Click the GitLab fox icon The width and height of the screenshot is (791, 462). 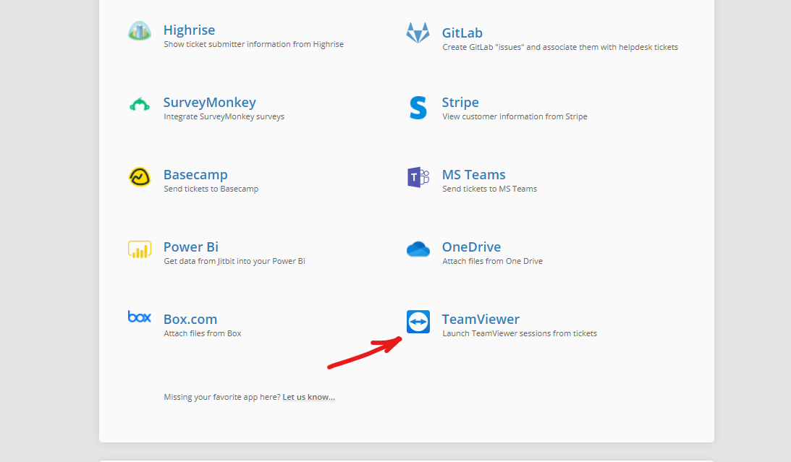[x=418, y=33]
